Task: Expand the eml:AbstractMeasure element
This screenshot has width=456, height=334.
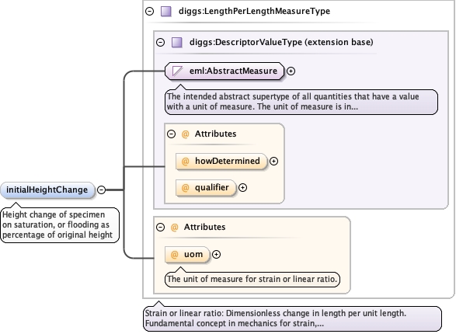Action: pyautogui.click(x=291, y=71)
